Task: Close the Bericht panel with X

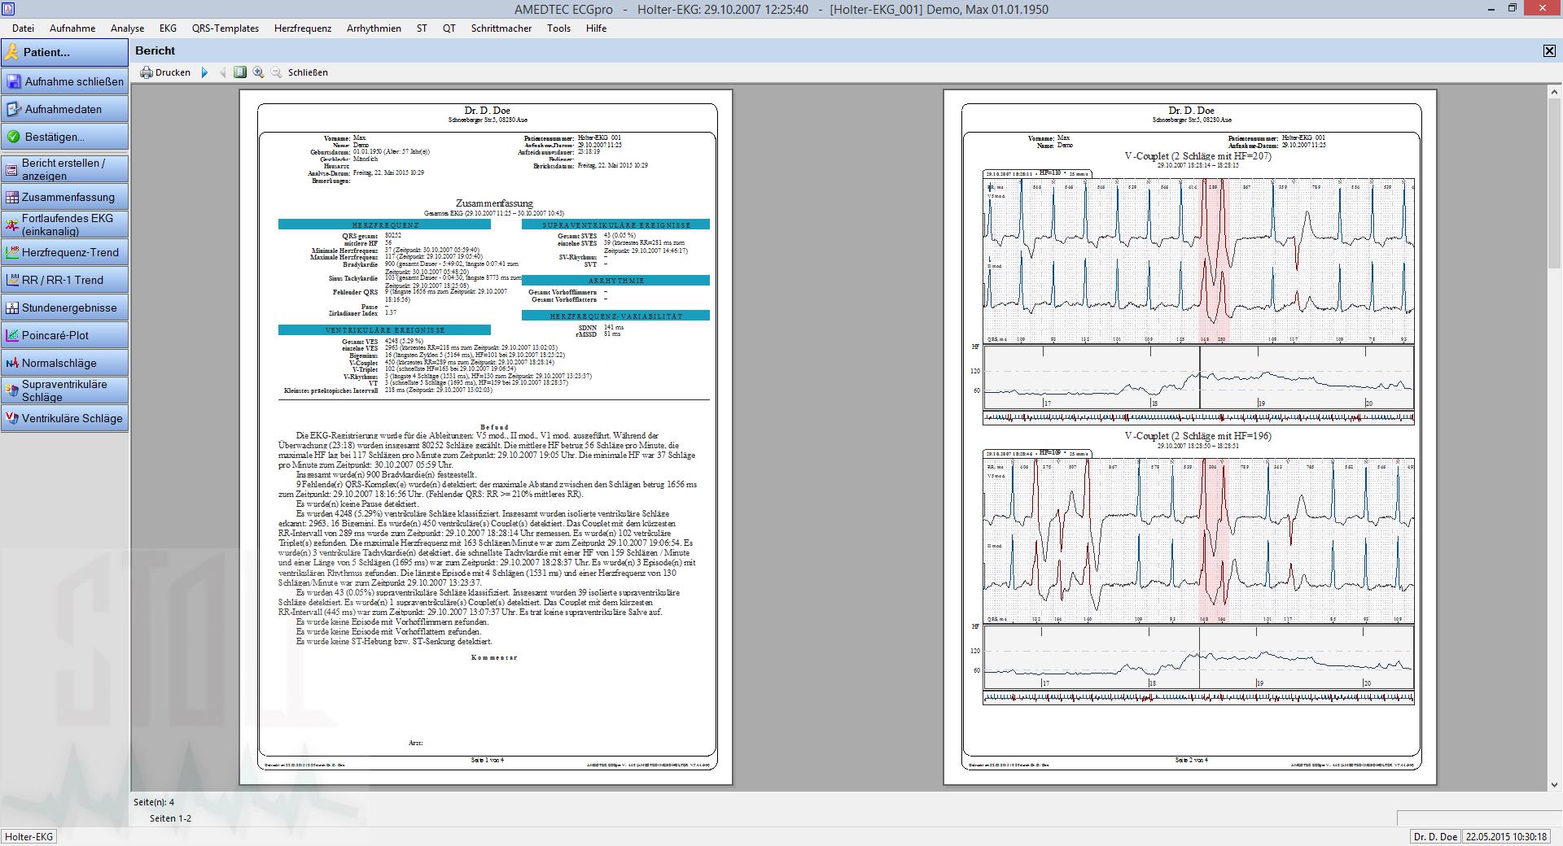Action: [x=1548, y=50]
